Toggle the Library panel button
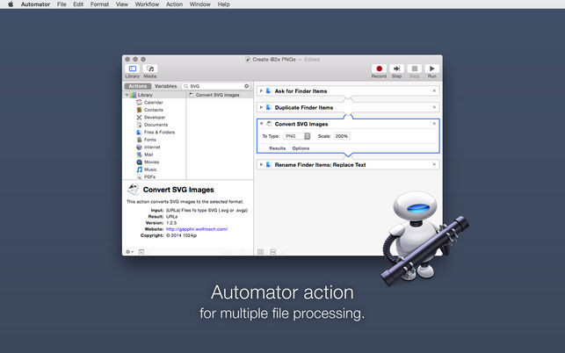The image size is (565, 353). click(132, 68)
